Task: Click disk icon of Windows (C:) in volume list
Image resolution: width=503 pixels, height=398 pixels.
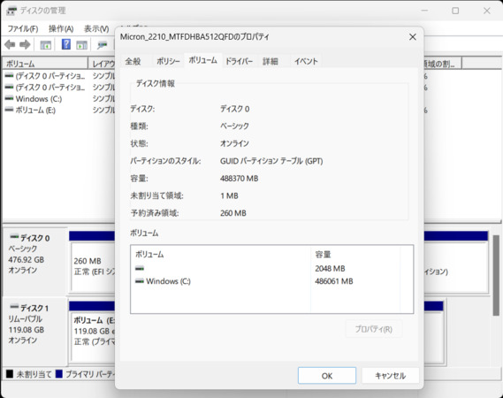Action: pyautogui.click(x=10, y=98)
